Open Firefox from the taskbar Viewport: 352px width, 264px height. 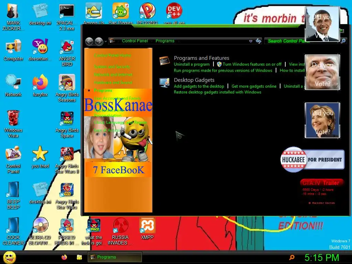coord(64,257)
